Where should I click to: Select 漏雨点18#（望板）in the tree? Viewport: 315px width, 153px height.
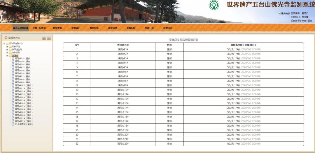coord(24,109)
